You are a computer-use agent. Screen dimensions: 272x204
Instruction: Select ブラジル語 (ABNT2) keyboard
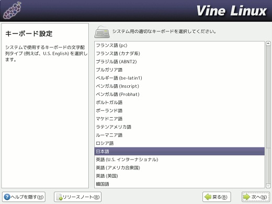pyautogui.click(x=179, y=62)
